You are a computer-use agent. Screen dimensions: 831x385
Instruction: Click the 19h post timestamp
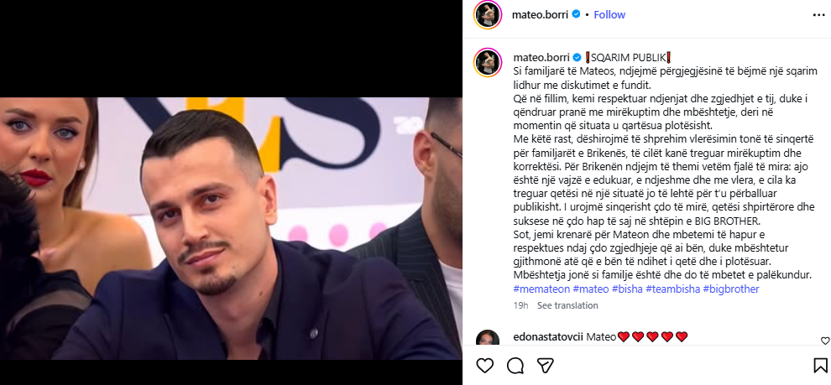click(521, 305)
